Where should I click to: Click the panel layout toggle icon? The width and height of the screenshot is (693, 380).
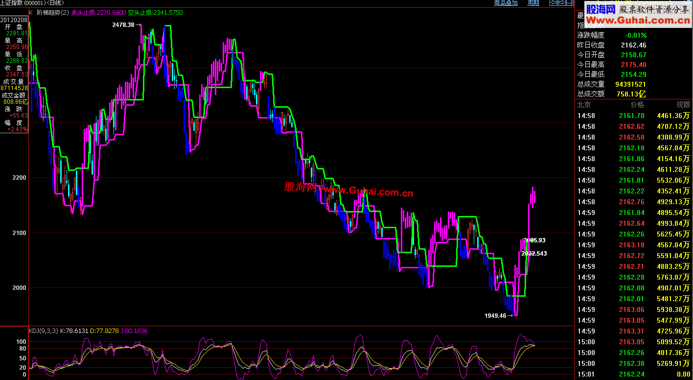pyautogui.click(x=570, y=3)
